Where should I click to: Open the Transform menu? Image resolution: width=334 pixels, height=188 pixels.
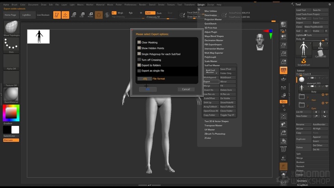[x=189, y=5]
